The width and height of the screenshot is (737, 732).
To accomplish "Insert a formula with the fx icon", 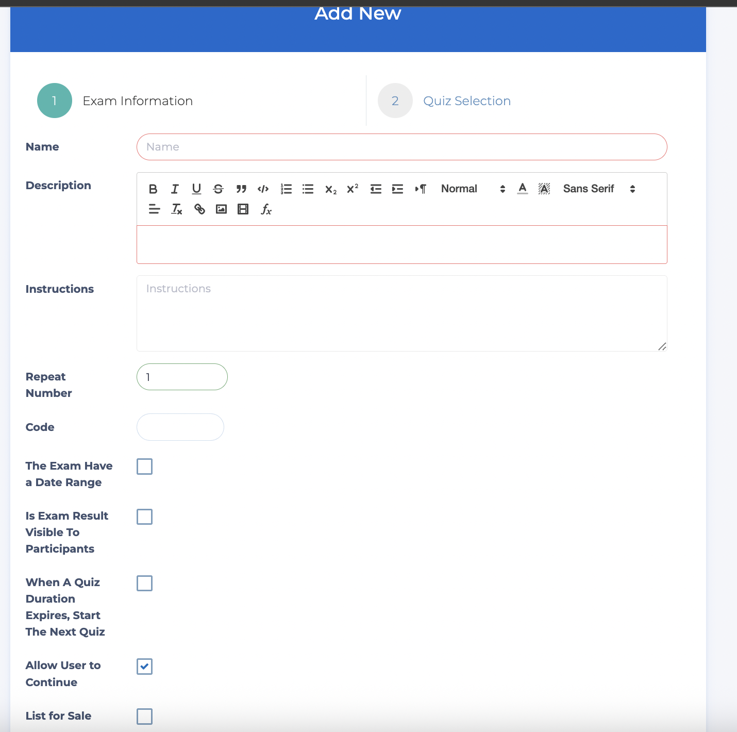I will [265, 209].
